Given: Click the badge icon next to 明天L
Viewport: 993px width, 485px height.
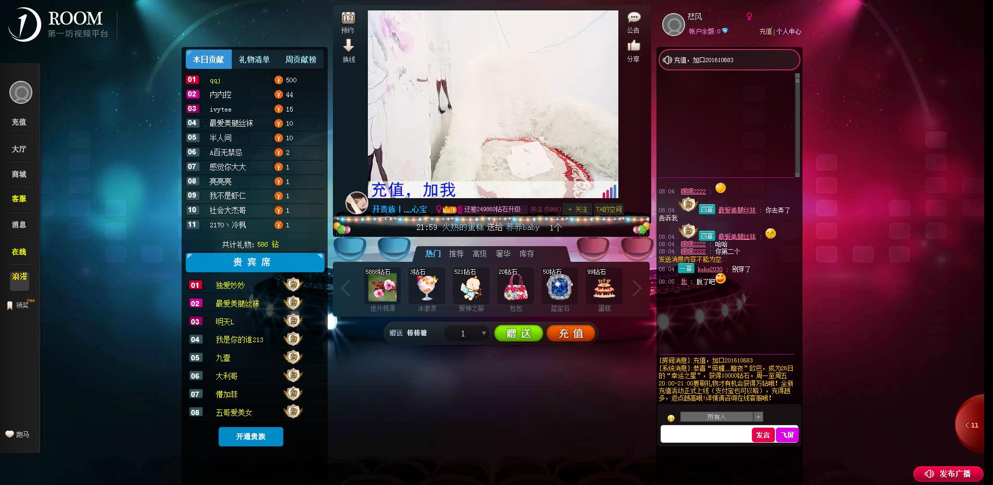Looking at the screenshot, I should [x=293, y=321].
